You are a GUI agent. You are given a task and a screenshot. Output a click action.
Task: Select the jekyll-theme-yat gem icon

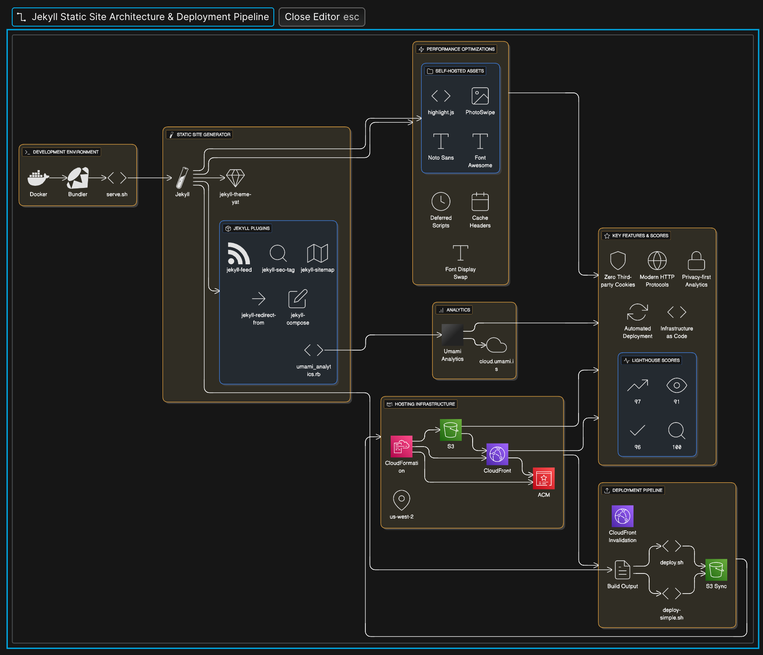[235, 178]
